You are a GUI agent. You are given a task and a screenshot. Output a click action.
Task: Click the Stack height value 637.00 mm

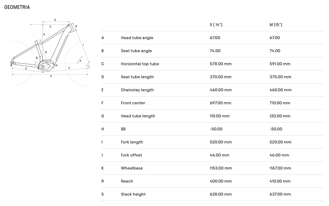280,194
